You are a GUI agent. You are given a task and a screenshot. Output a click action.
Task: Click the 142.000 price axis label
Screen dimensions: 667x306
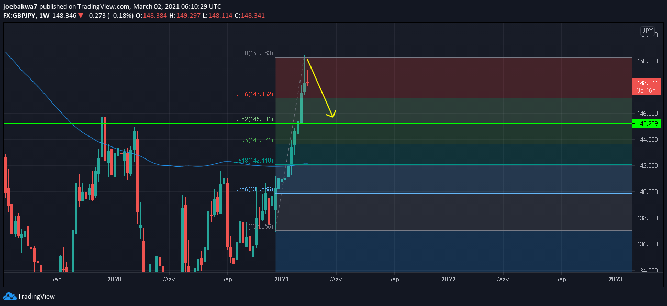647,166
